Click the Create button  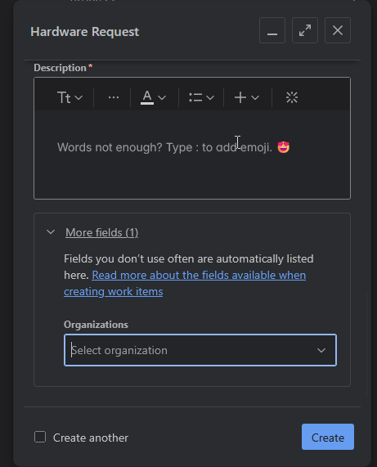pyautogui.click(x=328, y=437)
